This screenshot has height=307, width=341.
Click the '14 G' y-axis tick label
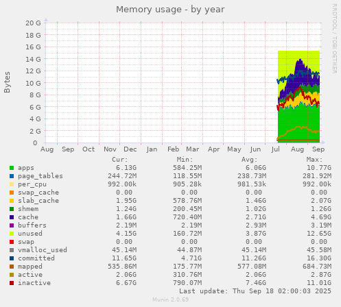[x=33, y=60]
